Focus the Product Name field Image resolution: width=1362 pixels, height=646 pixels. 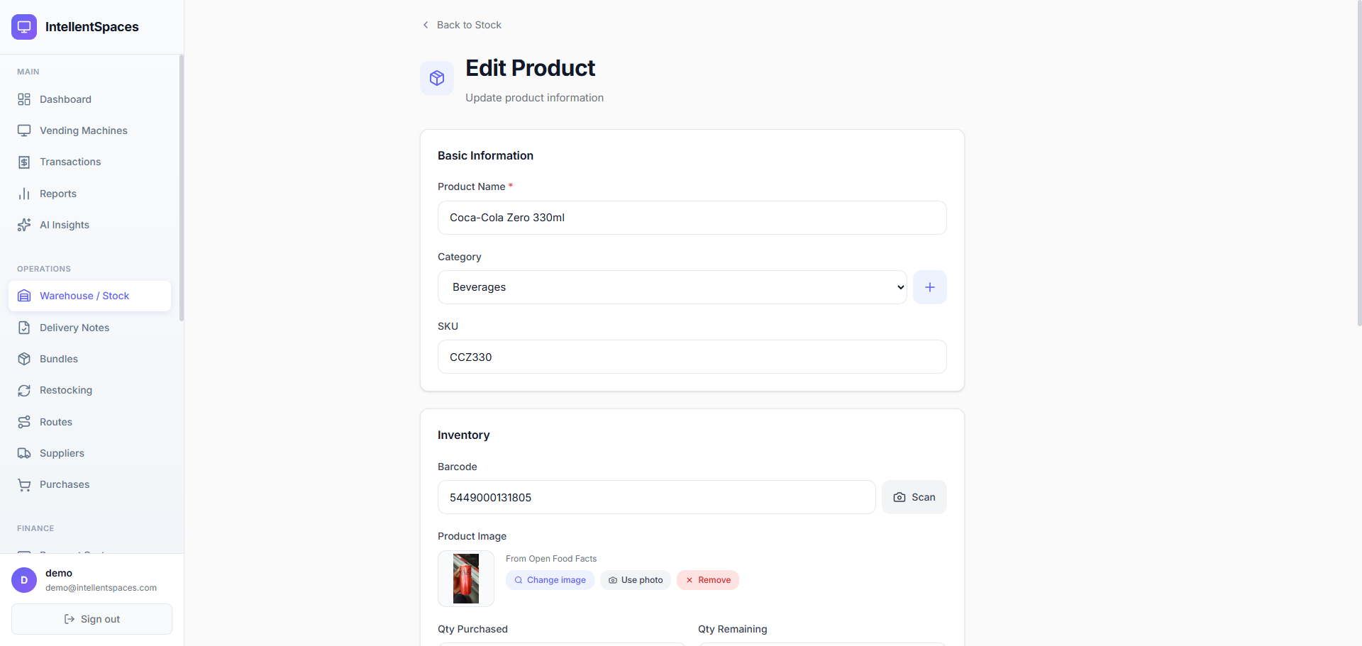tap(692, 218)
